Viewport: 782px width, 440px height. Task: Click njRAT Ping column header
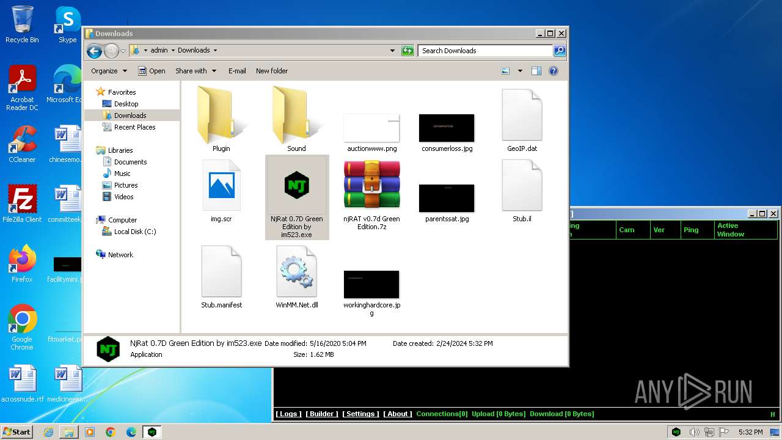tap(698, 230)
